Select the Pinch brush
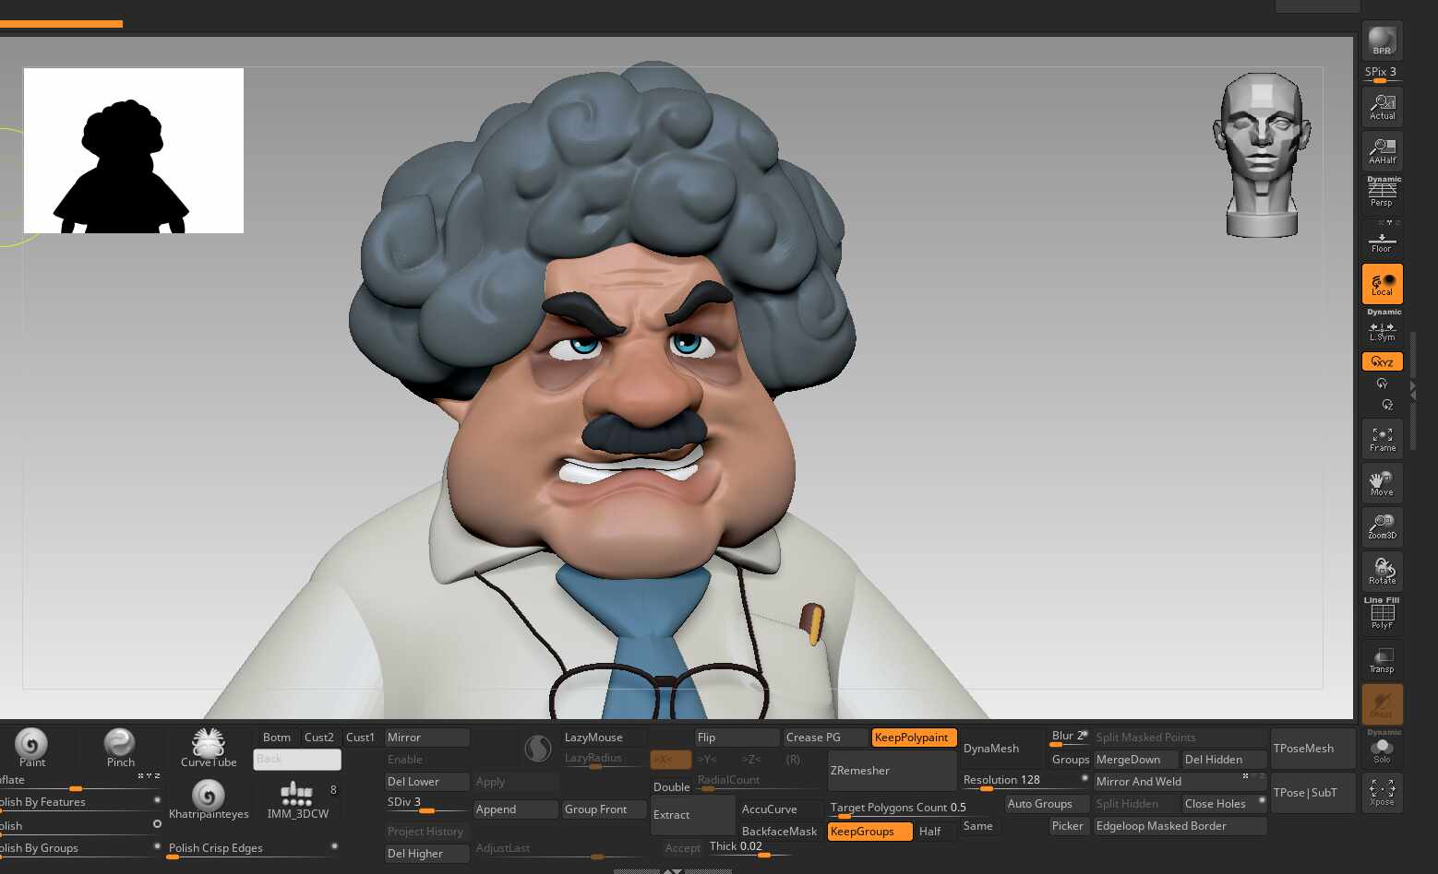This screenshot has width=1438, height=874. coord(120,748)
